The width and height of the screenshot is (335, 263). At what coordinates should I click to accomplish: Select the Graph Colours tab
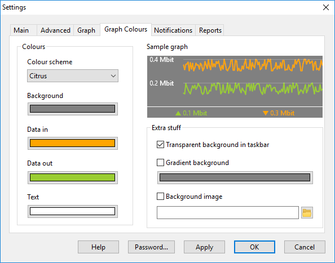[x=126, y=29]
